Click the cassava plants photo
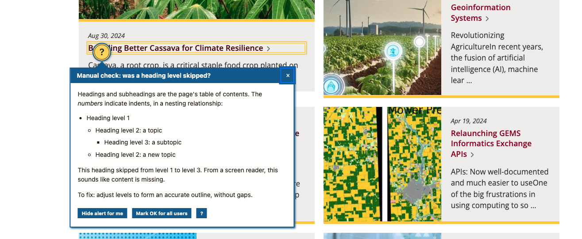 coord(197,9)
